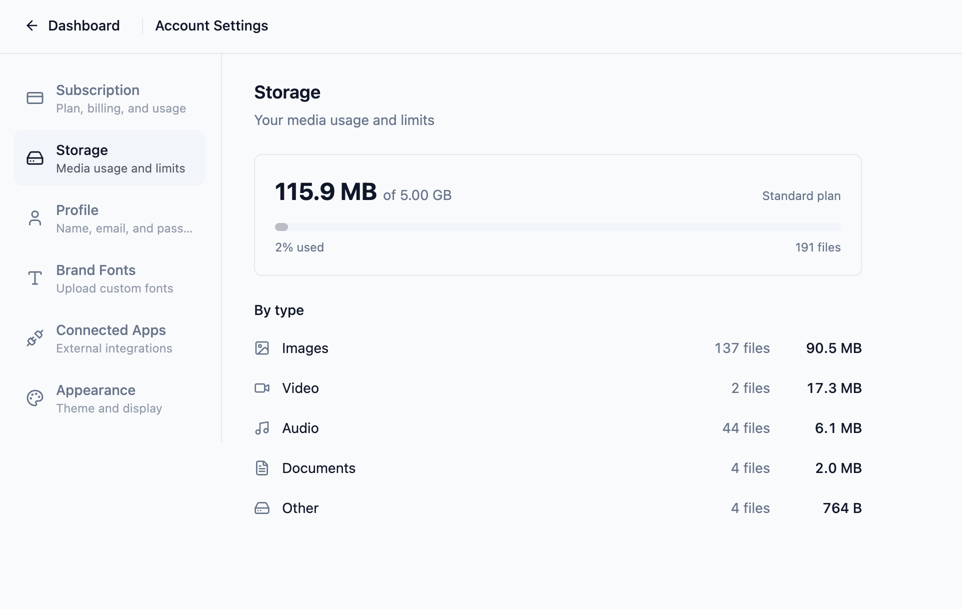Select the Account Settings header

click(x=211, y=25)
